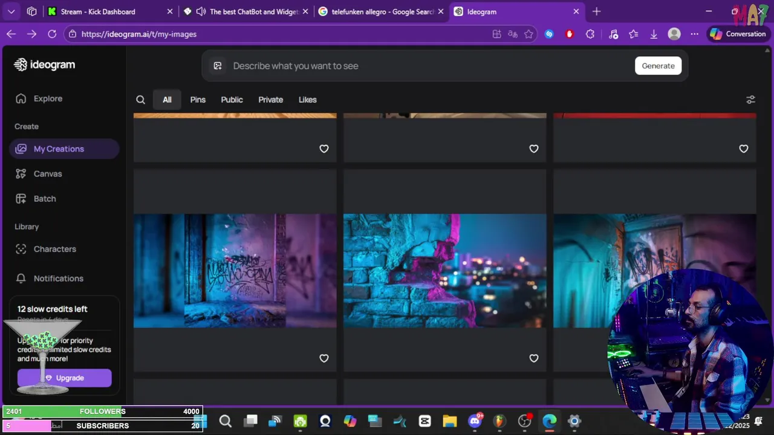Click the apps-add icon in address bar
774x435 pixels.
[x=496, y=34]
